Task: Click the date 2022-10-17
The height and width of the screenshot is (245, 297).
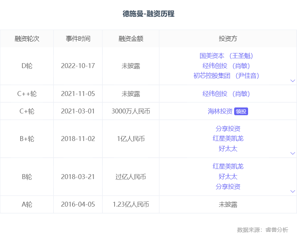Action: point(78,66)
